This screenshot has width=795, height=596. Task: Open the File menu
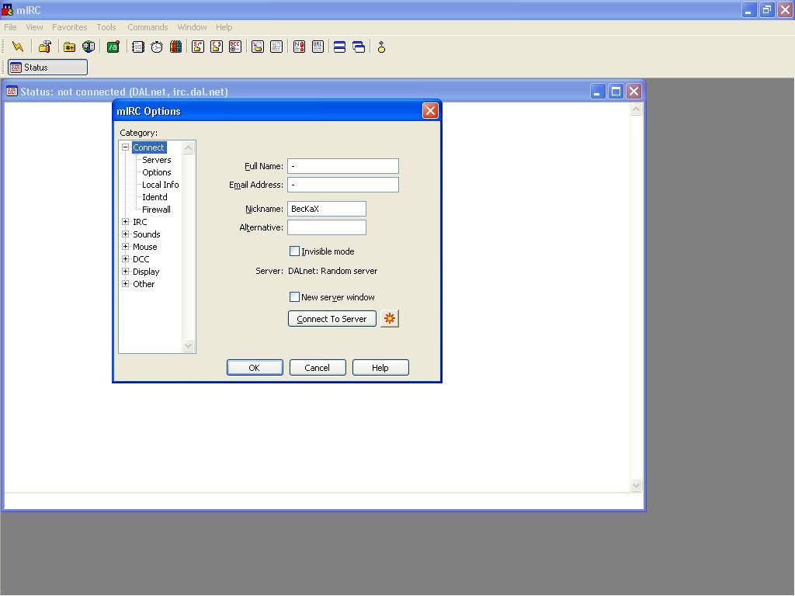(10, 27)
